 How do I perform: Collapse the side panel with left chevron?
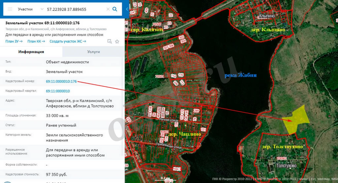pos(127,9)
